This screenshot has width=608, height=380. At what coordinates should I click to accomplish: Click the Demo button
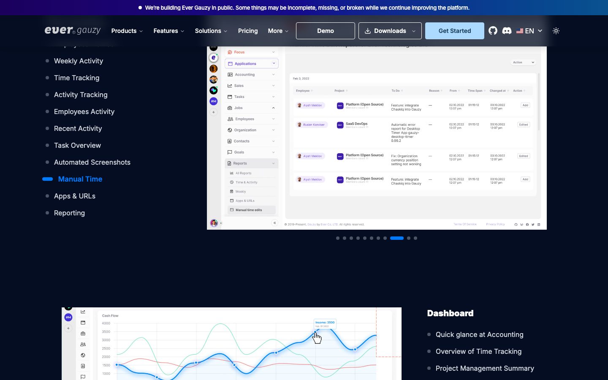(x=326, y=31)
